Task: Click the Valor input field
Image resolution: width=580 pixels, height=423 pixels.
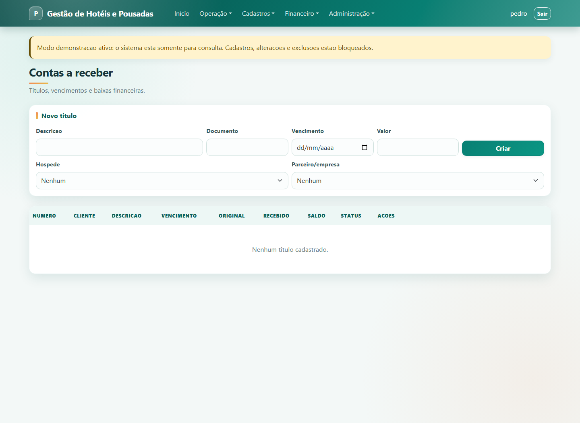Action: (x=418, y=147)
